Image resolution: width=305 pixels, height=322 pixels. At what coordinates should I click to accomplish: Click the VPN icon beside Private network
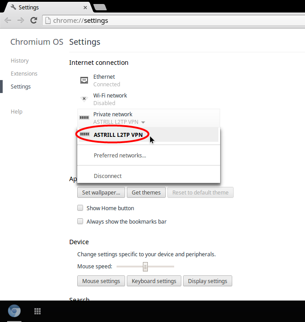84,118
